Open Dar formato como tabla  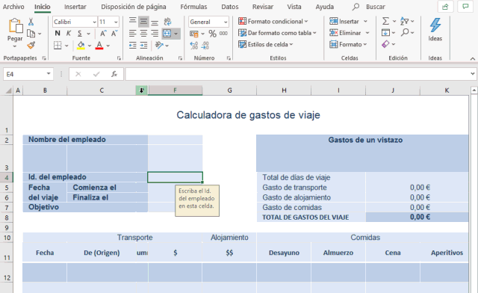tap(277, 33)
